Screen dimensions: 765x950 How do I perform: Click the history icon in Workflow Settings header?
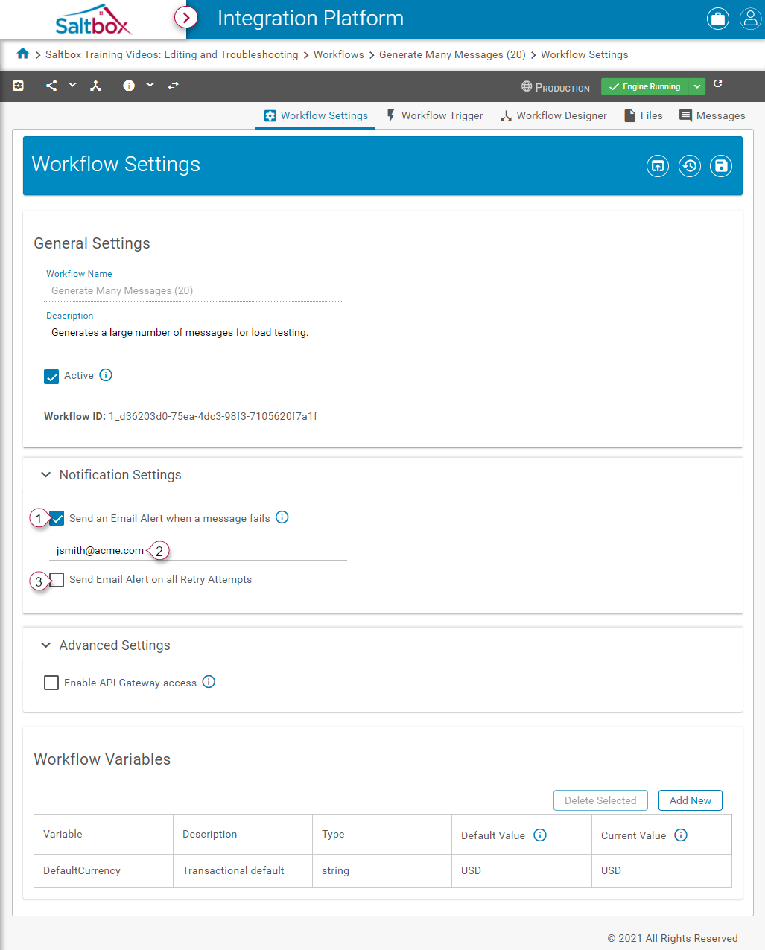pos(690,166)
